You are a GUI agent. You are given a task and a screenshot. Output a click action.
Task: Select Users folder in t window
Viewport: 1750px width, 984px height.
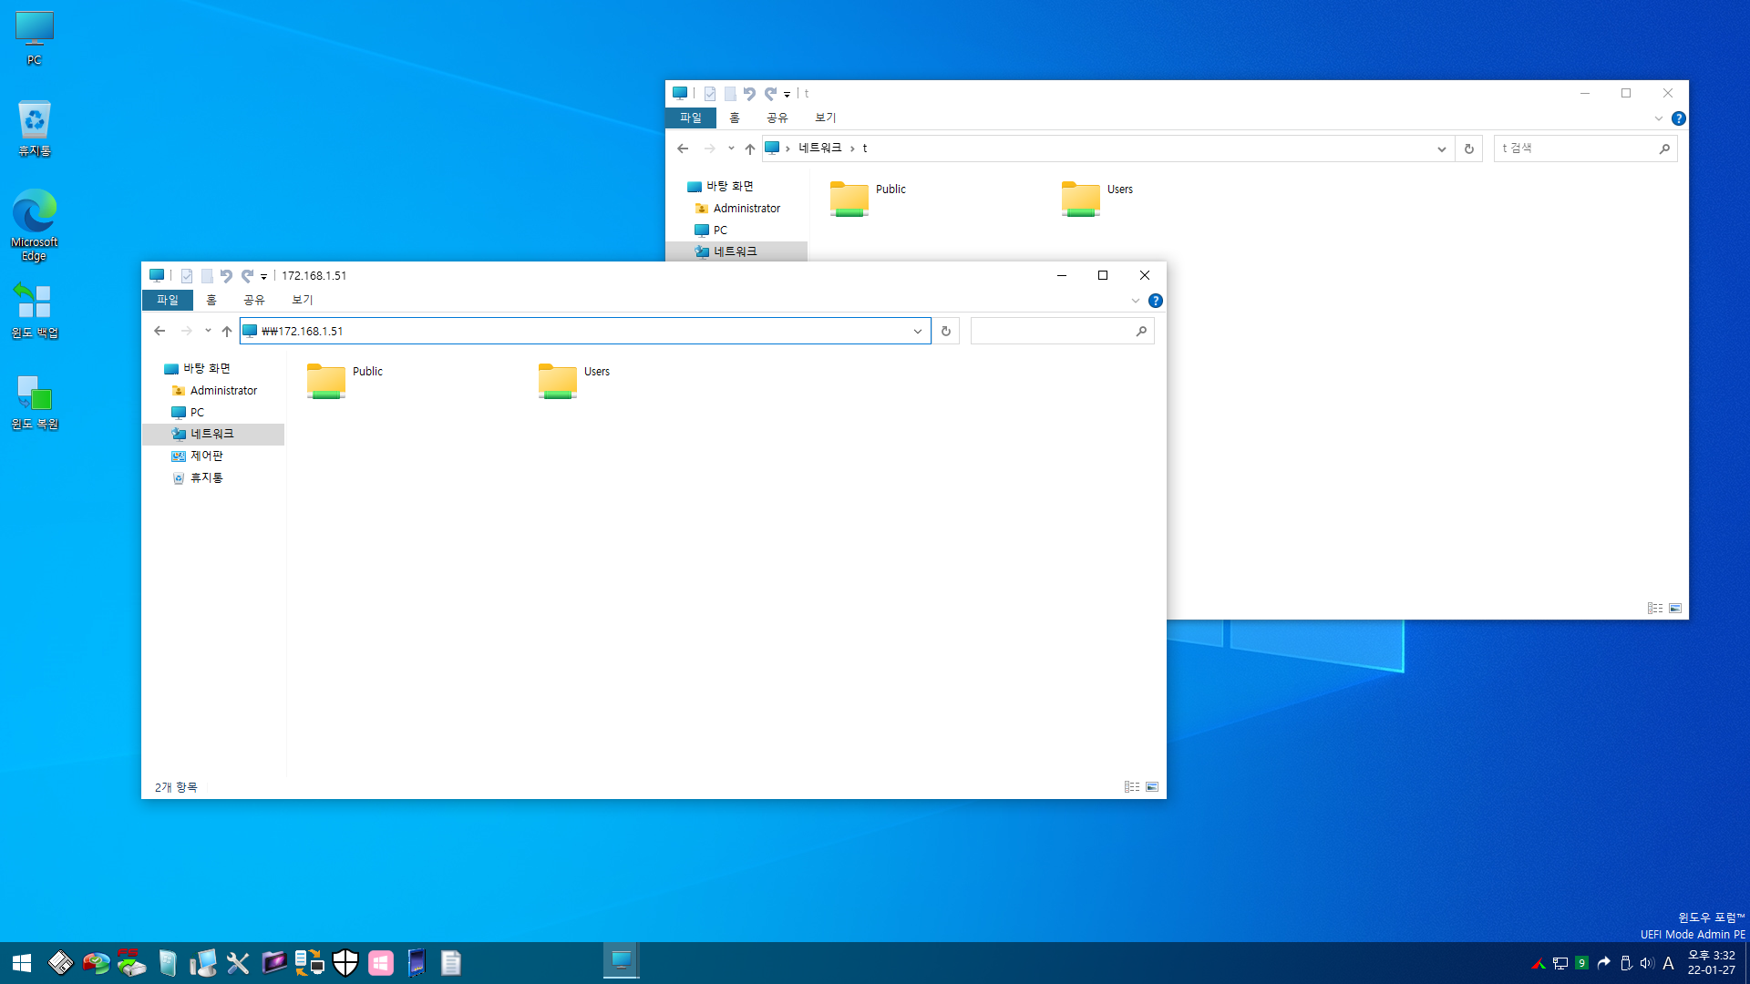1097,198
